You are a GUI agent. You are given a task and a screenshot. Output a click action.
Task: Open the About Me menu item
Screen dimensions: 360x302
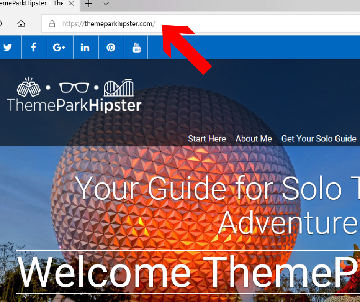click(x=254, y=139)
